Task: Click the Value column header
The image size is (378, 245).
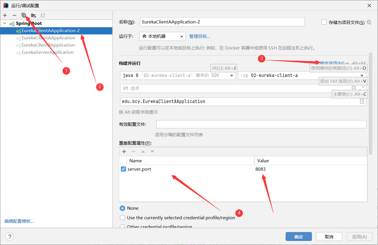Action: click(x=311, y=161)
